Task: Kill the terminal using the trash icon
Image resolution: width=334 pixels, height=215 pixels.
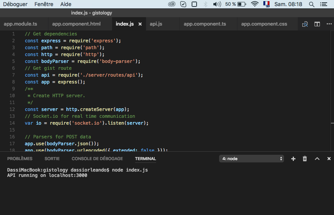Action: tap(305, 159)
